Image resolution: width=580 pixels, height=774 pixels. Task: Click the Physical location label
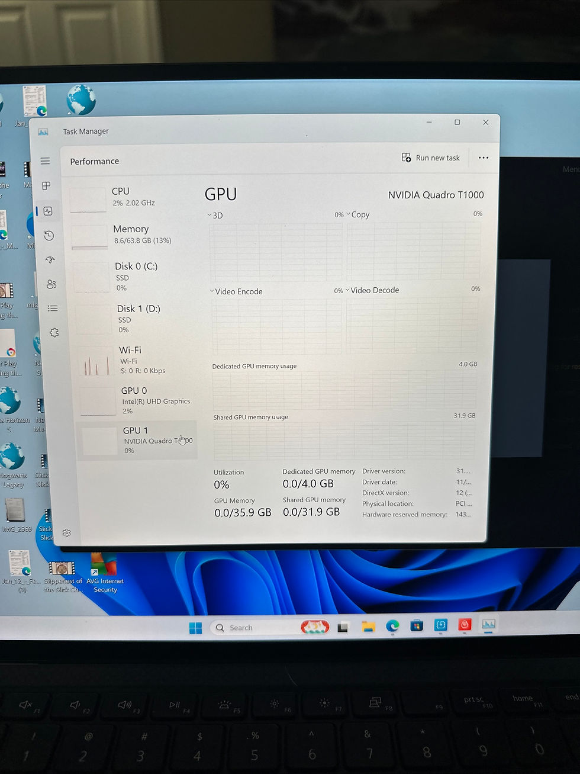[x=388, y=504]
